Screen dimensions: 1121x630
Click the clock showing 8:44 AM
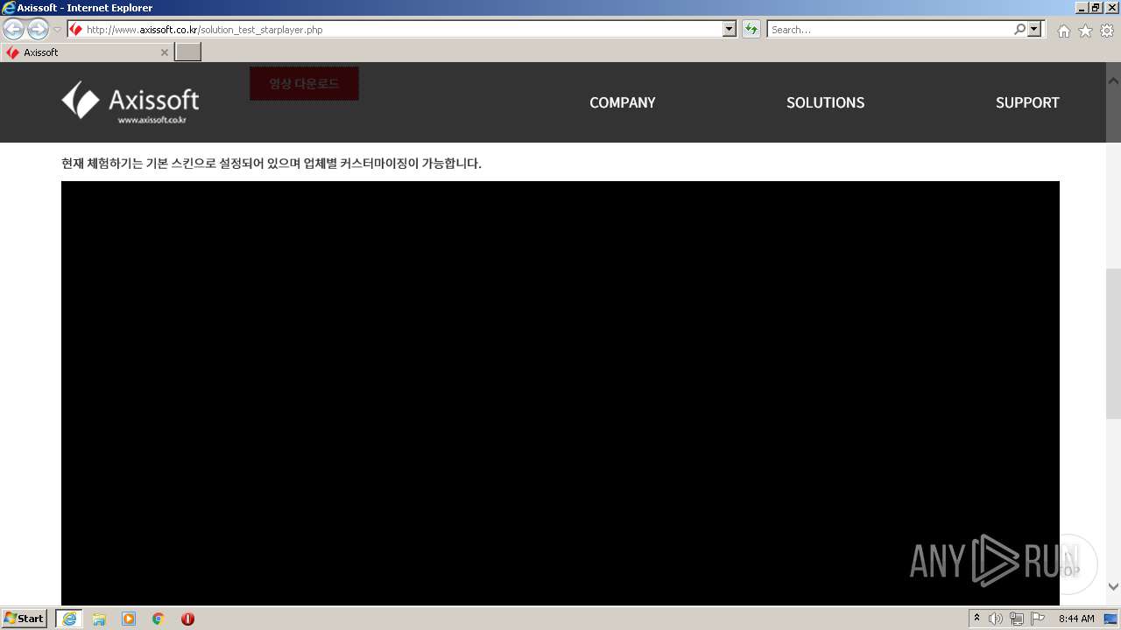pos(1076,619)
